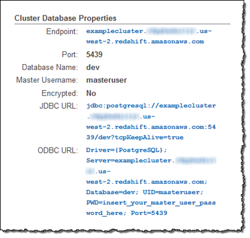
Task: Click the ODBC URL label
Action: coord(58,150)
